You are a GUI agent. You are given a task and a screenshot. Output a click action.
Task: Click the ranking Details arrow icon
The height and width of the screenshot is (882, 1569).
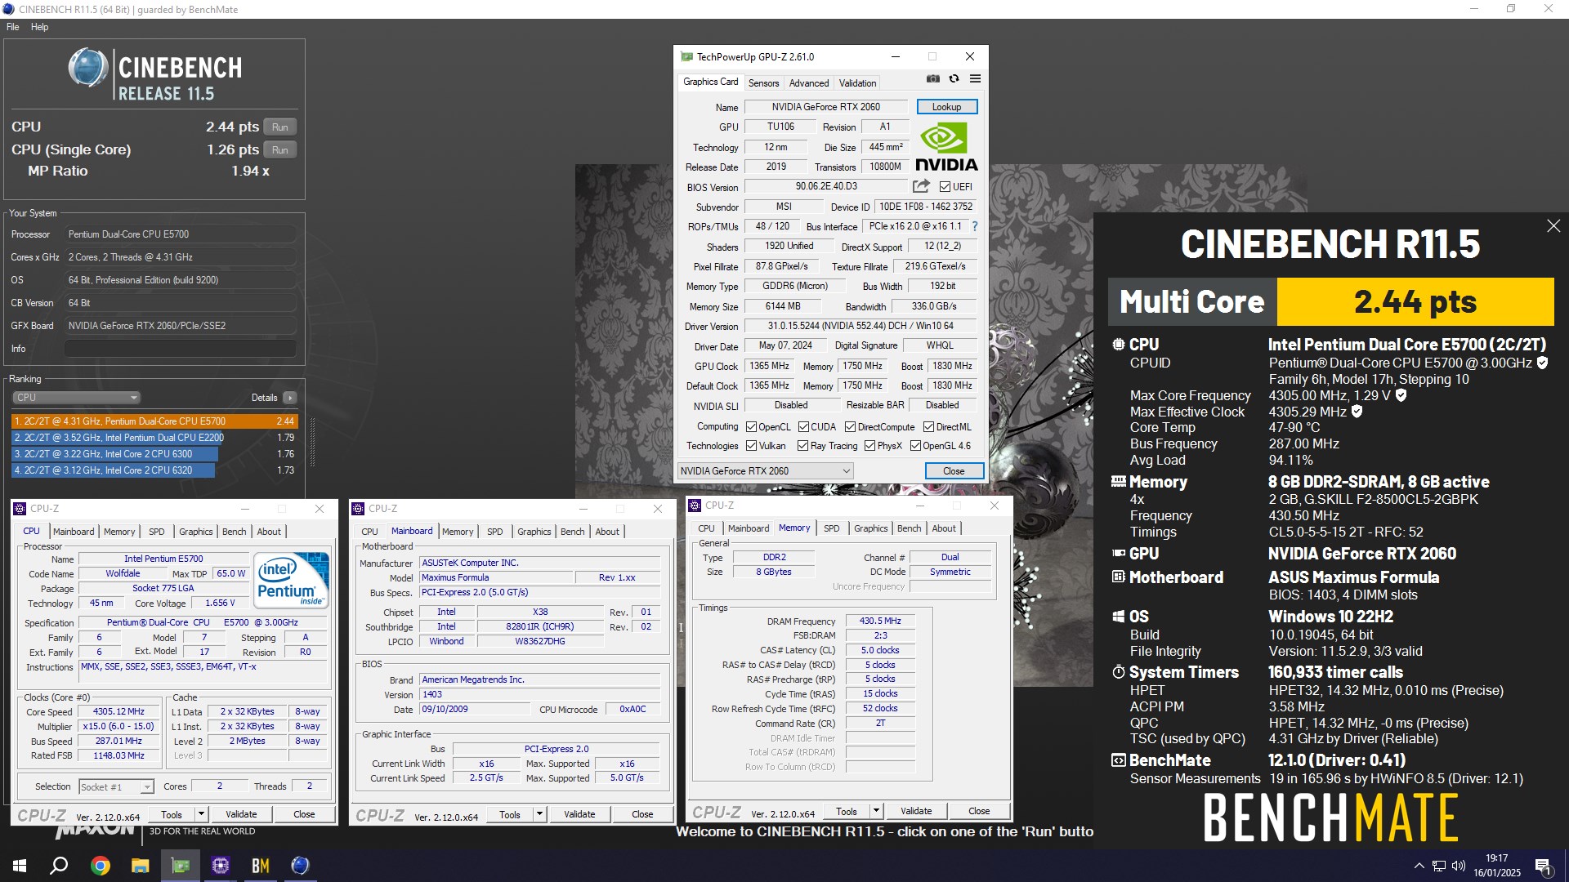[x=289, y=398]
